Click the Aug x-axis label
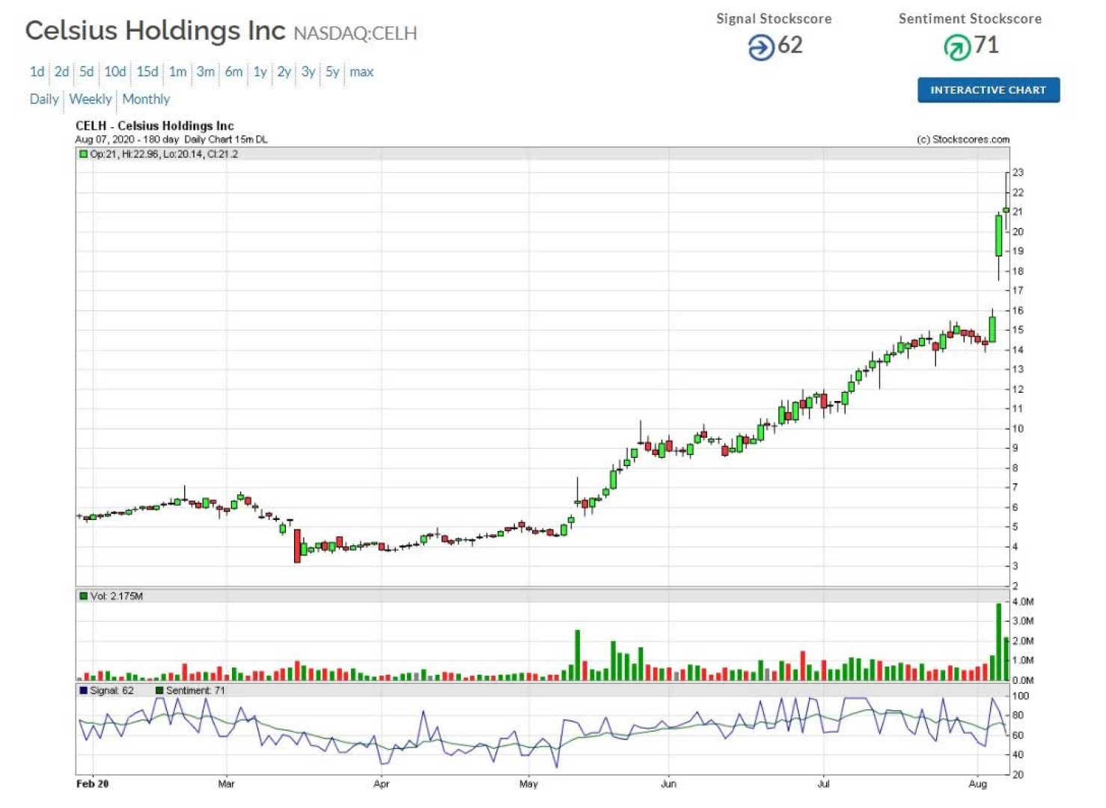The width and height of the screenshot is (1106, 808). (x=977, y=784)
